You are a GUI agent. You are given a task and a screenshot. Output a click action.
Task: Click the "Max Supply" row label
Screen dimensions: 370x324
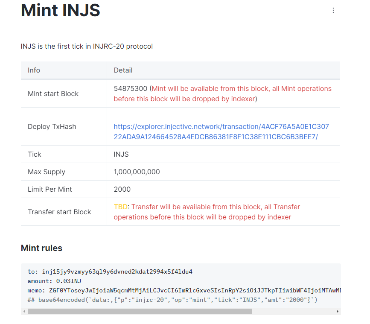[47, 172]
